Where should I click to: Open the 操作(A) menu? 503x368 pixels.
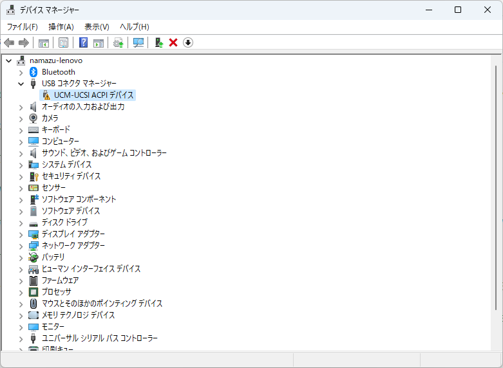pos(61,26)
